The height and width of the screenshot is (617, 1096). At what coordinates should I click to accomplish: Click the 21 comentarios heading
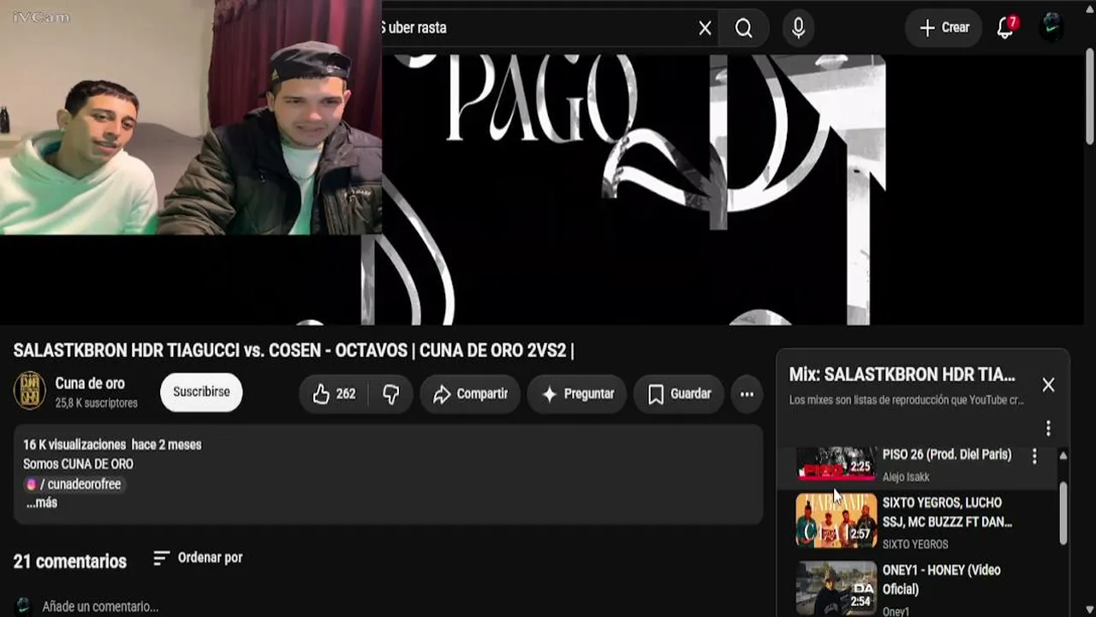(70, 561)
